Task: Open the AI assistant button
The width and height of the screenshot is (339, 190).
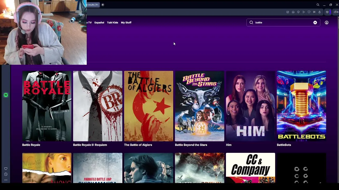Action: (x=336, y=12)
